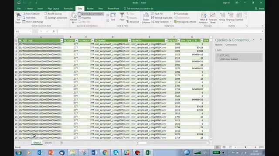This screenshot has height=156, width=279.
Task: Click the Refresh All button
Action: coord(74,18)
